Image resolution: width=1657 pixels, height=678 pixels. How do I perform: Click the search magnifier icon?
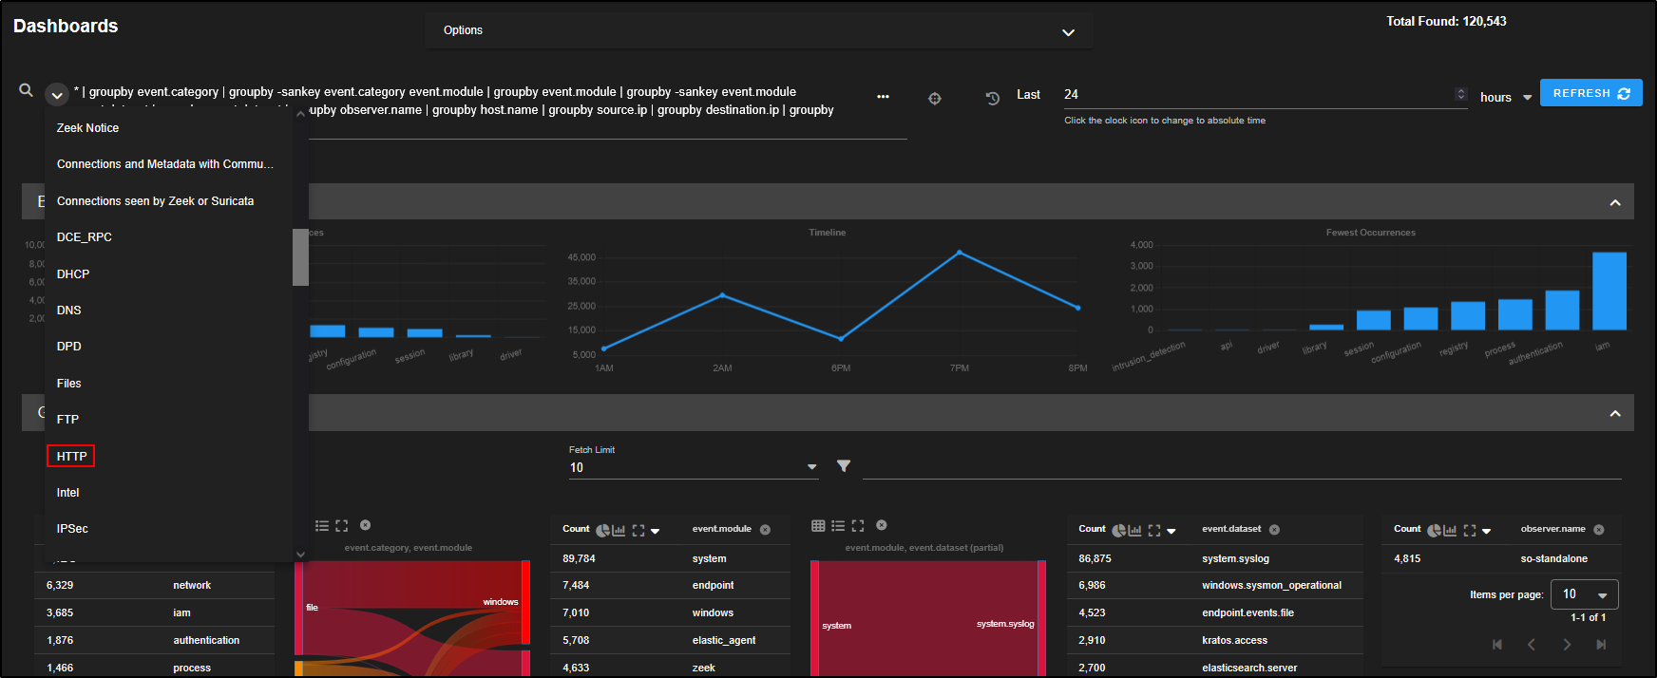26,90
